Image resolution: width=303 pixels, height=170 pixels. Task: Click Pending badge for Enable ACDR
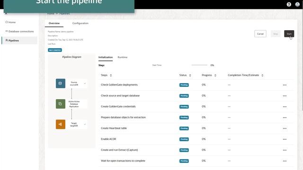point(184,139)
